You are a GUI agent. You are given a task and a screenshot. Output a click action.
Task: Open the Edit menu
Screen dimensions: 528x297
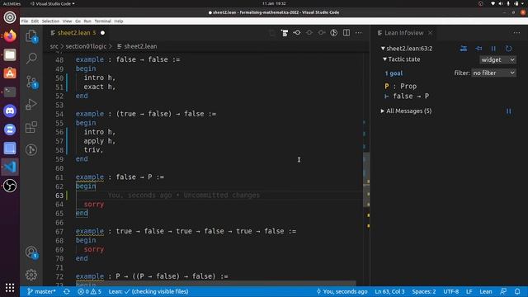35,21
